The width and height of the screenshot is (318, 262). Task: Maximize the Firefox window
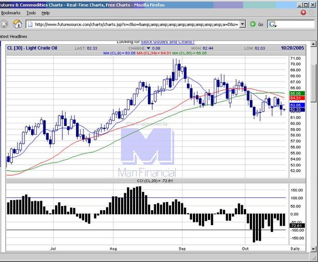[x=307, y=5]
